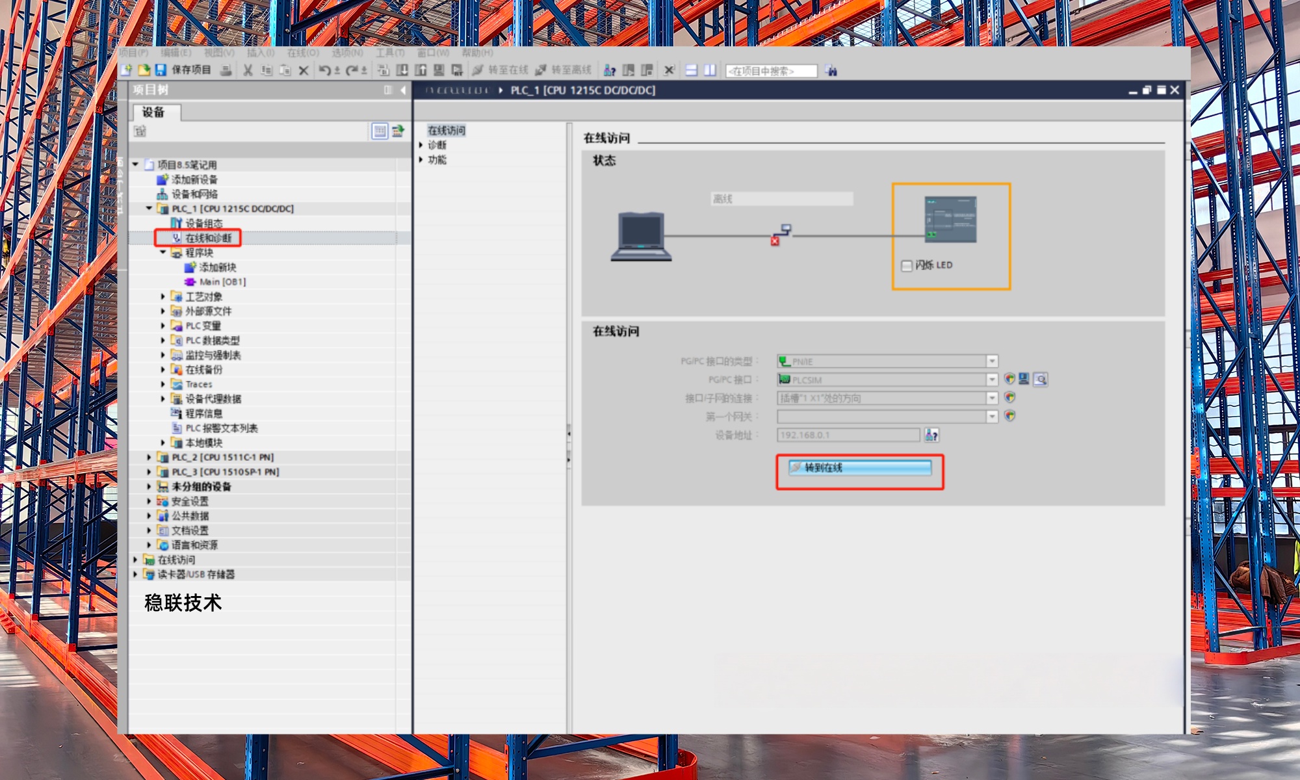
Task: Expand the 诊断 section arrow
Action: (x=421, y=145)
